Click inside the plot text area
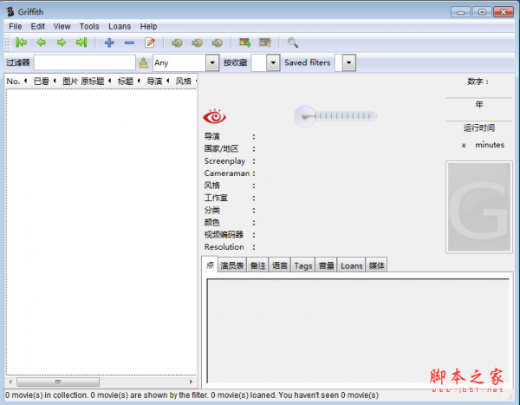Screen dimensions: 520x405 pos(358,330)
